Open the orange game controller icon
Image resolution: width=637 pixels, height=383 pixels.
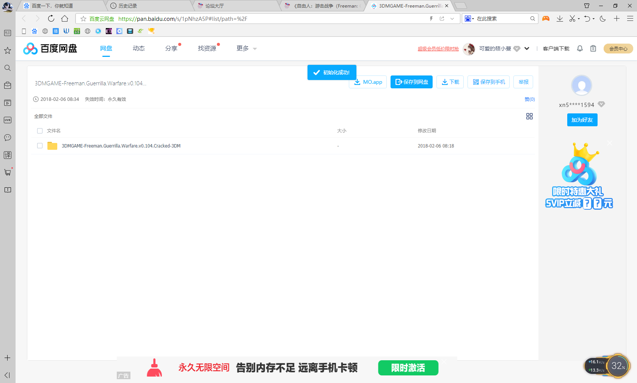(x=546, y=19)
